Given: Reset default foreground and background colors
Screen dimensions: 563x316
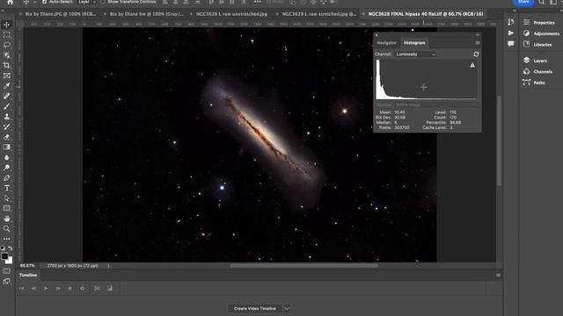Looking at the screenshot, I should pos(3,248).
